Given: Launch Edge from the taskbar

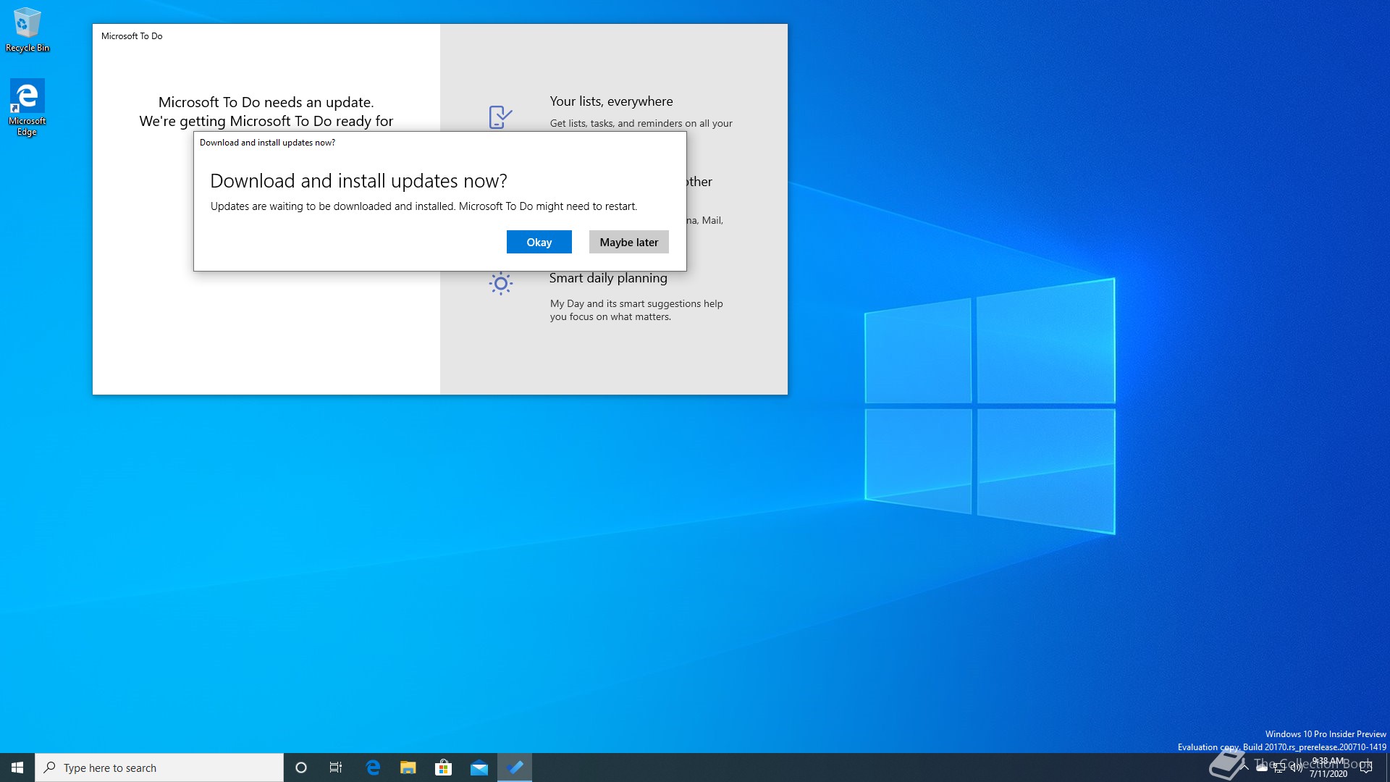Looking at the screenshot, I should (373, 768).
